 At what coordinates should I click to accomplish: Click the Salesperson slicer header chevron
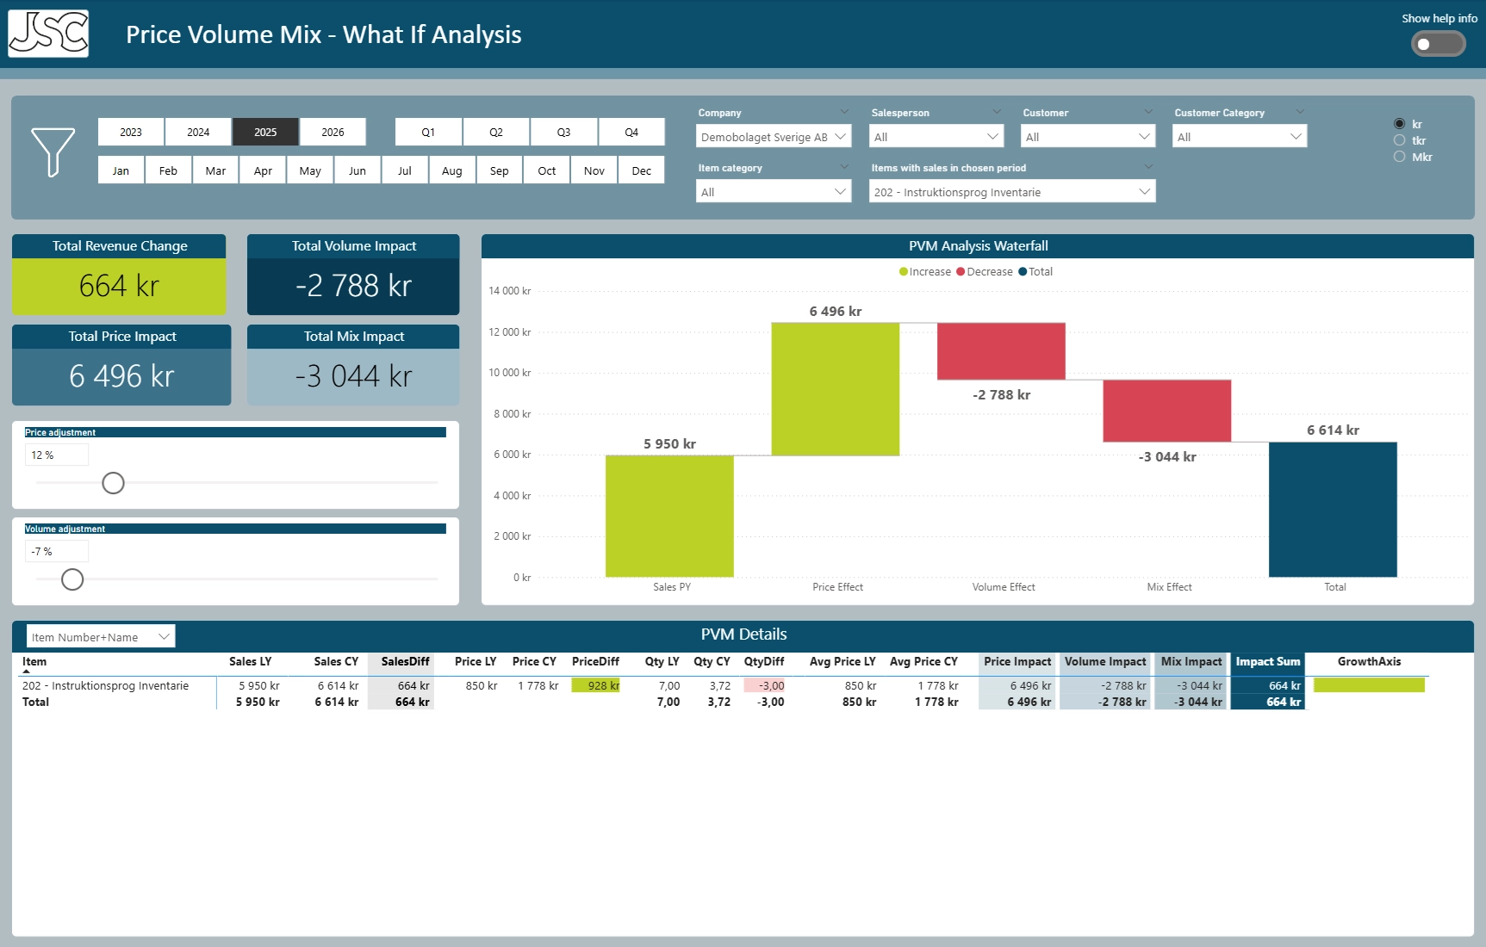[x=997, y=112]
